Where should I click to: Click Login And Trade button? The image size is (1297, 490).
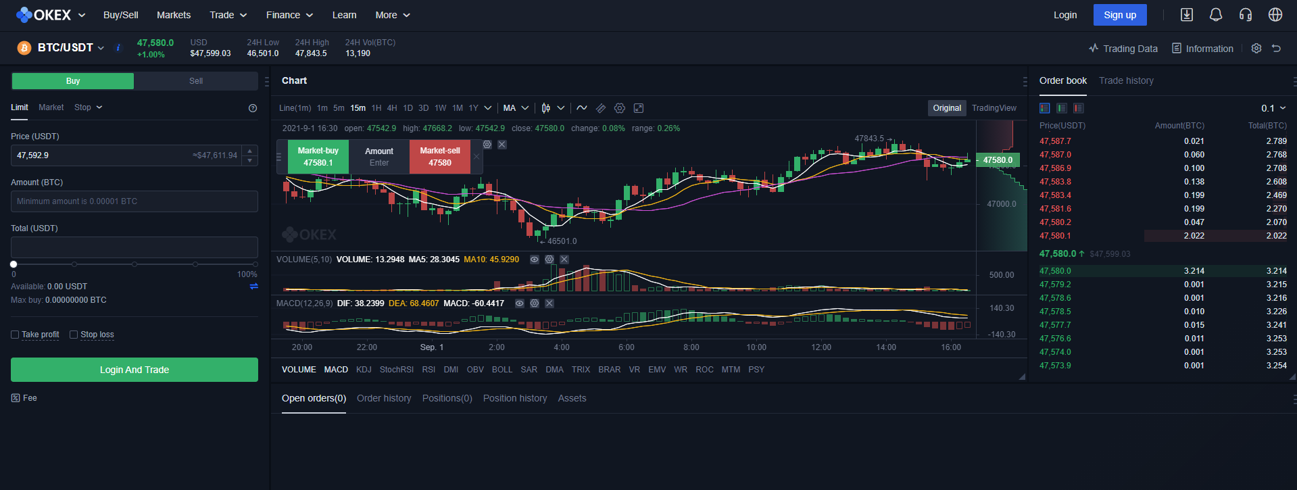[x=134, y=370]
